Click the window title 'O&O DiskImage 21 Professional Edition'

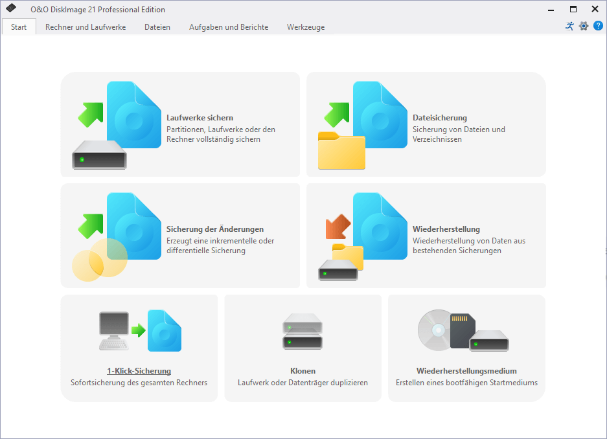(x=98, y=10)
